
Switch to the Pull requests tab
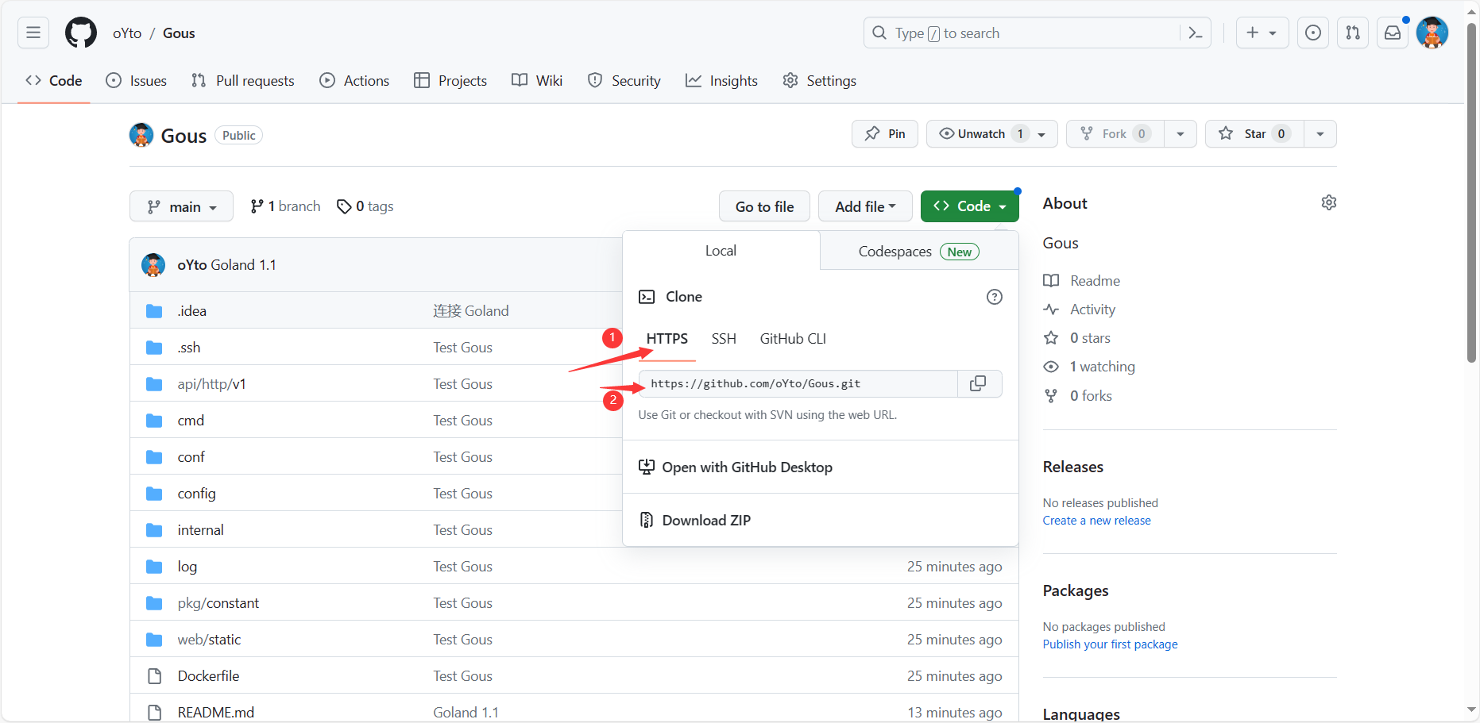243,80
